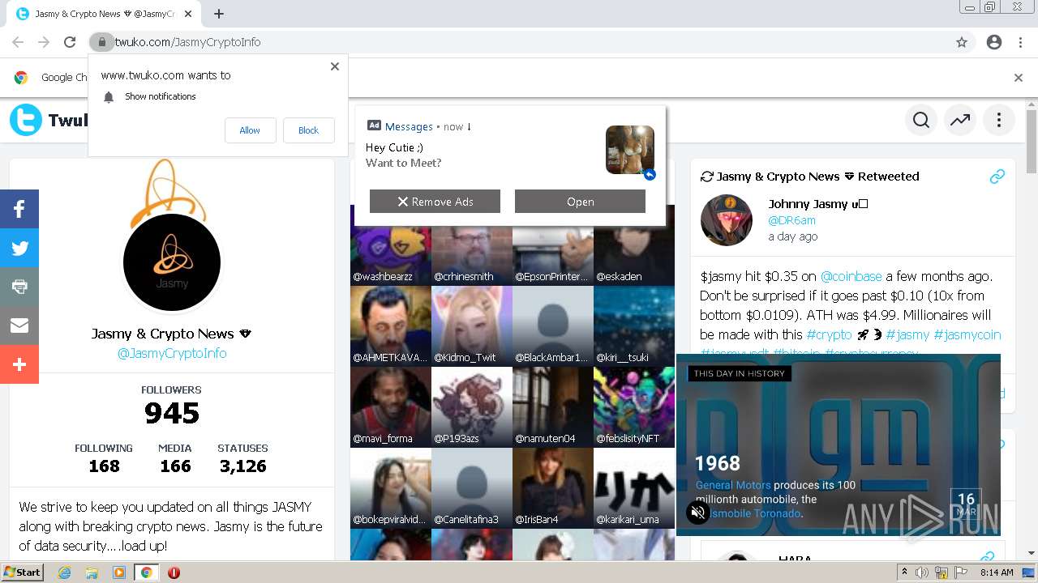The height and width of the screenshot is (583, 1038).
Task: Click the #jasmycoin hashtag
Action: [x=967, y=334]
